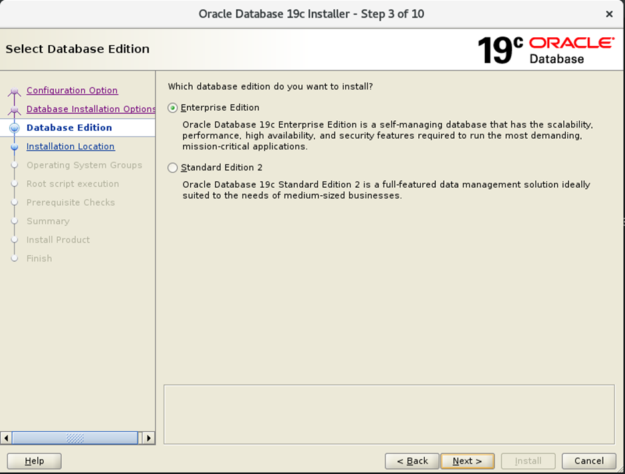Click the disabled 'Install Product' step text

[58, 240]
